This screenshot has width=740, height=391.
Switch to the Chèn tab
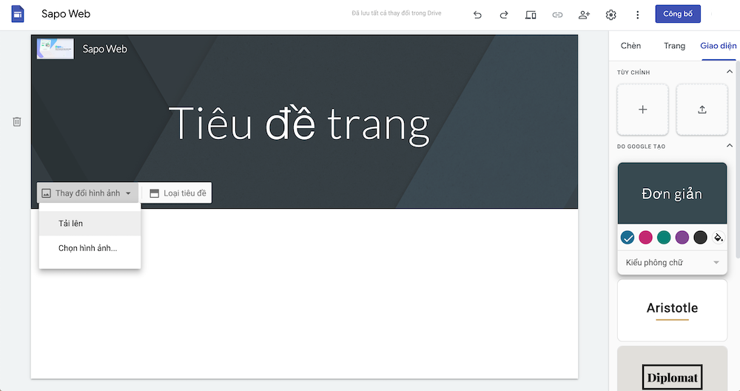pyautogui.click(x=631, y=46)
